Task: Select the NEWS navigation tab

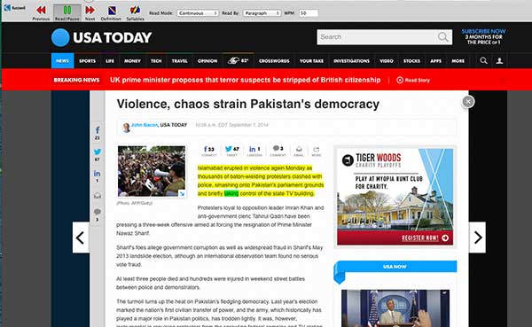Action: (x=62, y=61)
